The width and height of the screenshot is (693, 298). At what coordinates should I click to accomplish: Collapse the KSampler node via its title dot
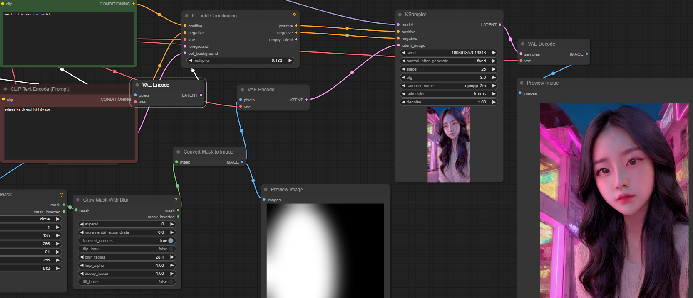(x=400, y=15)
